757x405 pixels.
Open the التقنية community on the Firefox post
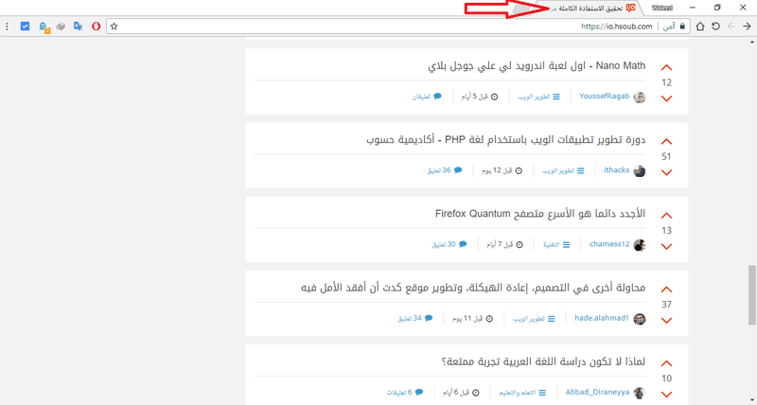(x=556, y=245)
